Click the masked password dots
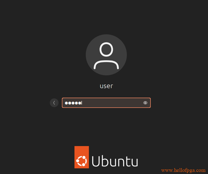This screenshot has height=174, width=208. click(x=73, y=103)
